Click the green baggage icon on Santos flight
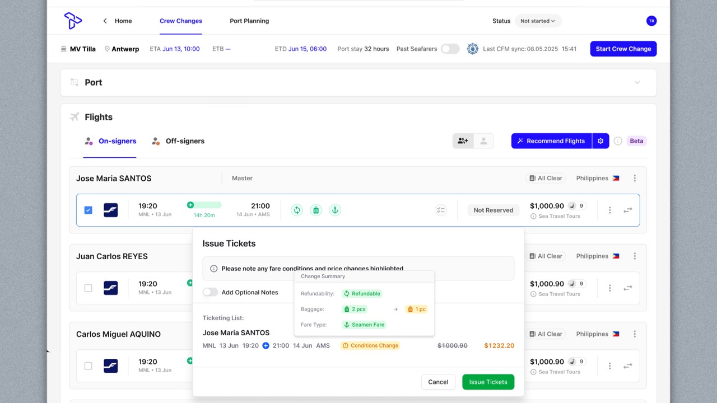 pyautogui.click(x=316, y=210)
